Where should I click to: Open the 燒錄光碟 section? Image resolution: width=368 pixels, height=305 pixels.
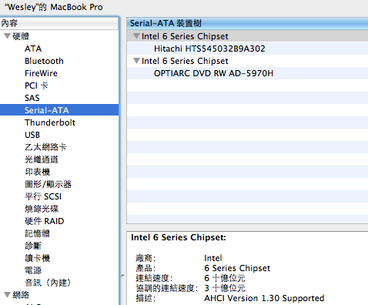click(x=42, y=209)
